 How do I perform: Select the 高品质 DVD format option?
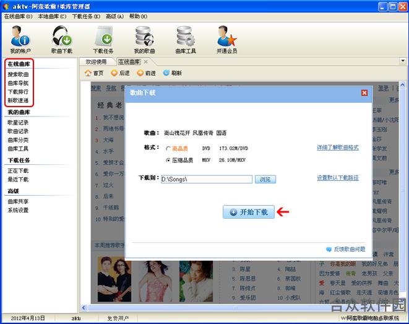coord(168,149)
